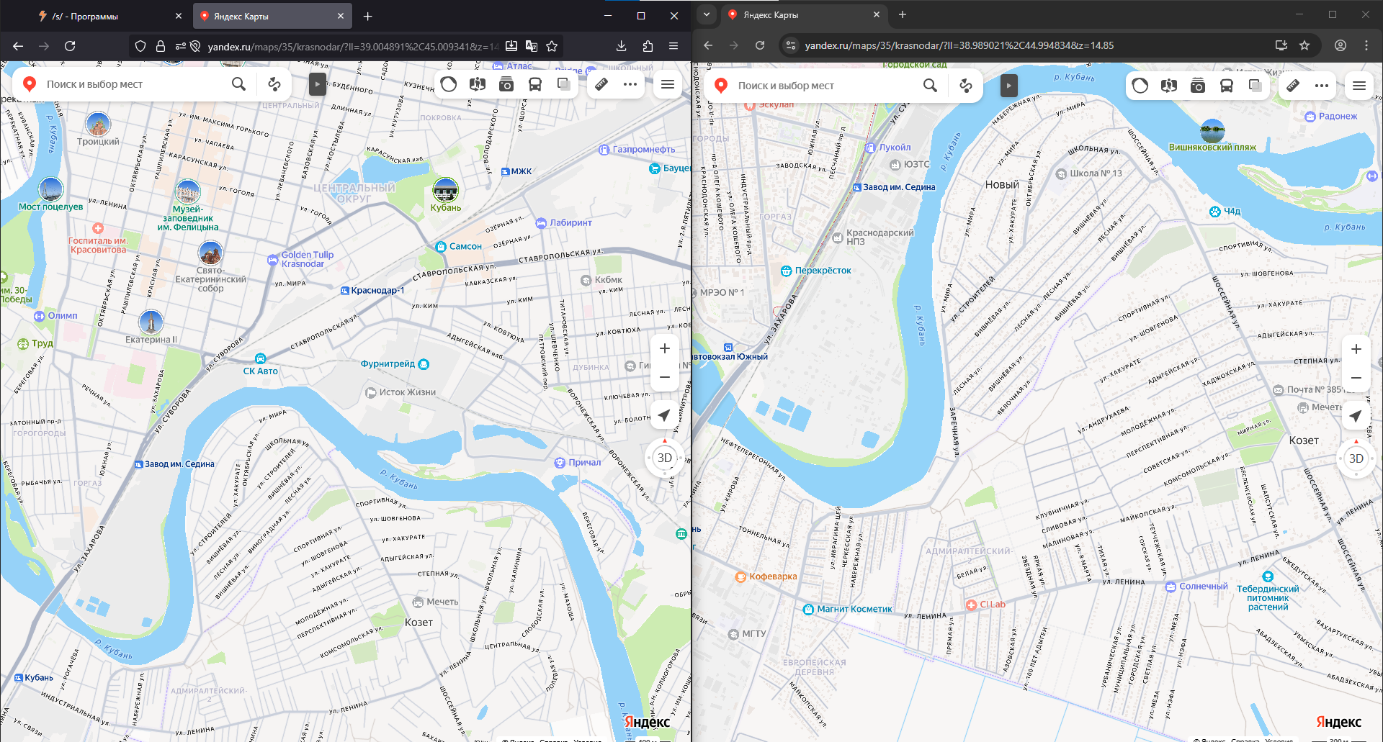
Task: Open the Firefox downloads panel
Action: 622,46
